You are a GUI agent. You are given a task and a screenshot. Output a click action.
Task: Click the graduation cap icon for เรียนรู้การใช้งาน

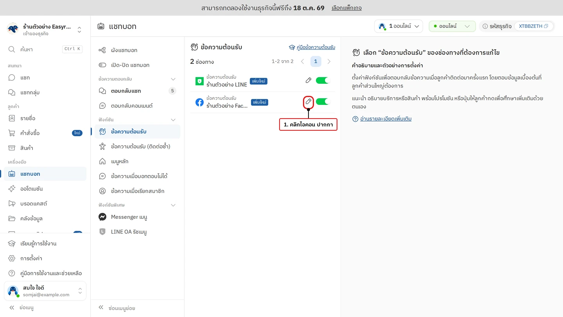coord(12,243)
